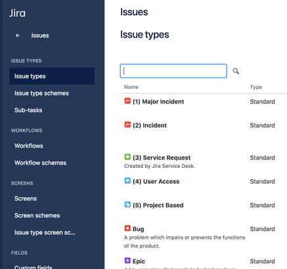Open Custom fields page
Image resolution: width=287 pixels, height=269 pixels.
tap(33, 267)
